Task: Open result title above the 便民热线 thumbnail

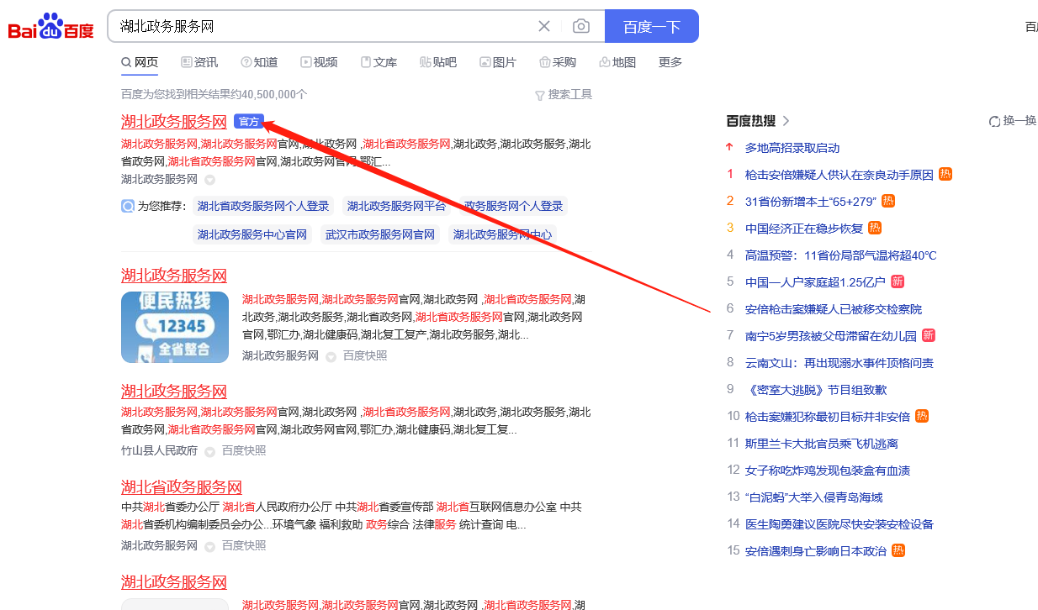Action: pos(174,276)
